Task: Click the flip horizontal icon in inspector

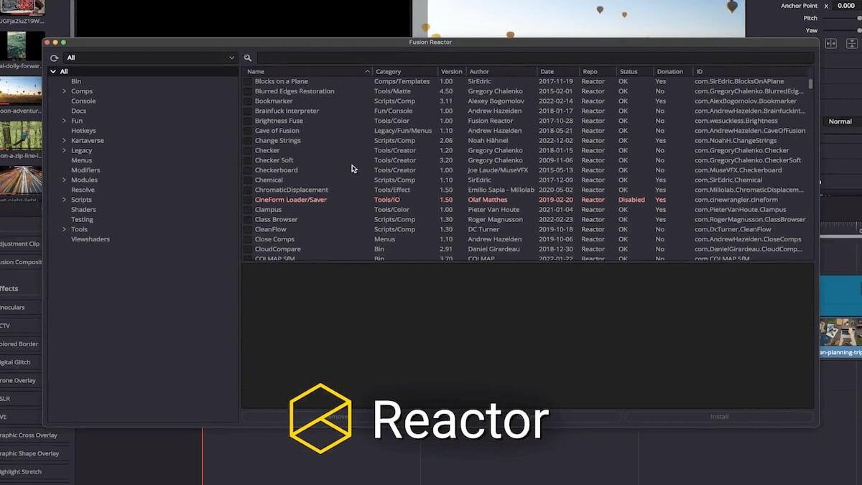Action: [830, 44]
